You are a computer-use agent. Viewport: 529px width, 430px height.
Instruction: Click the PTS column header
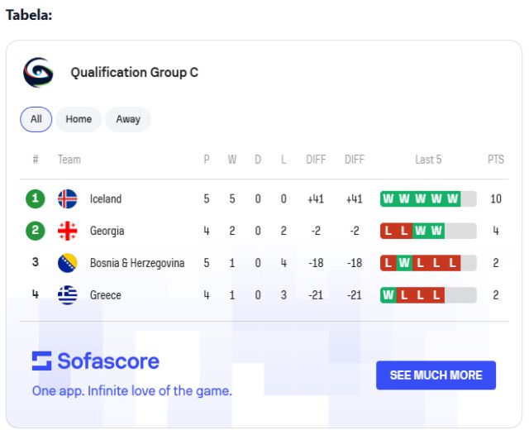(x=496, y=160)
